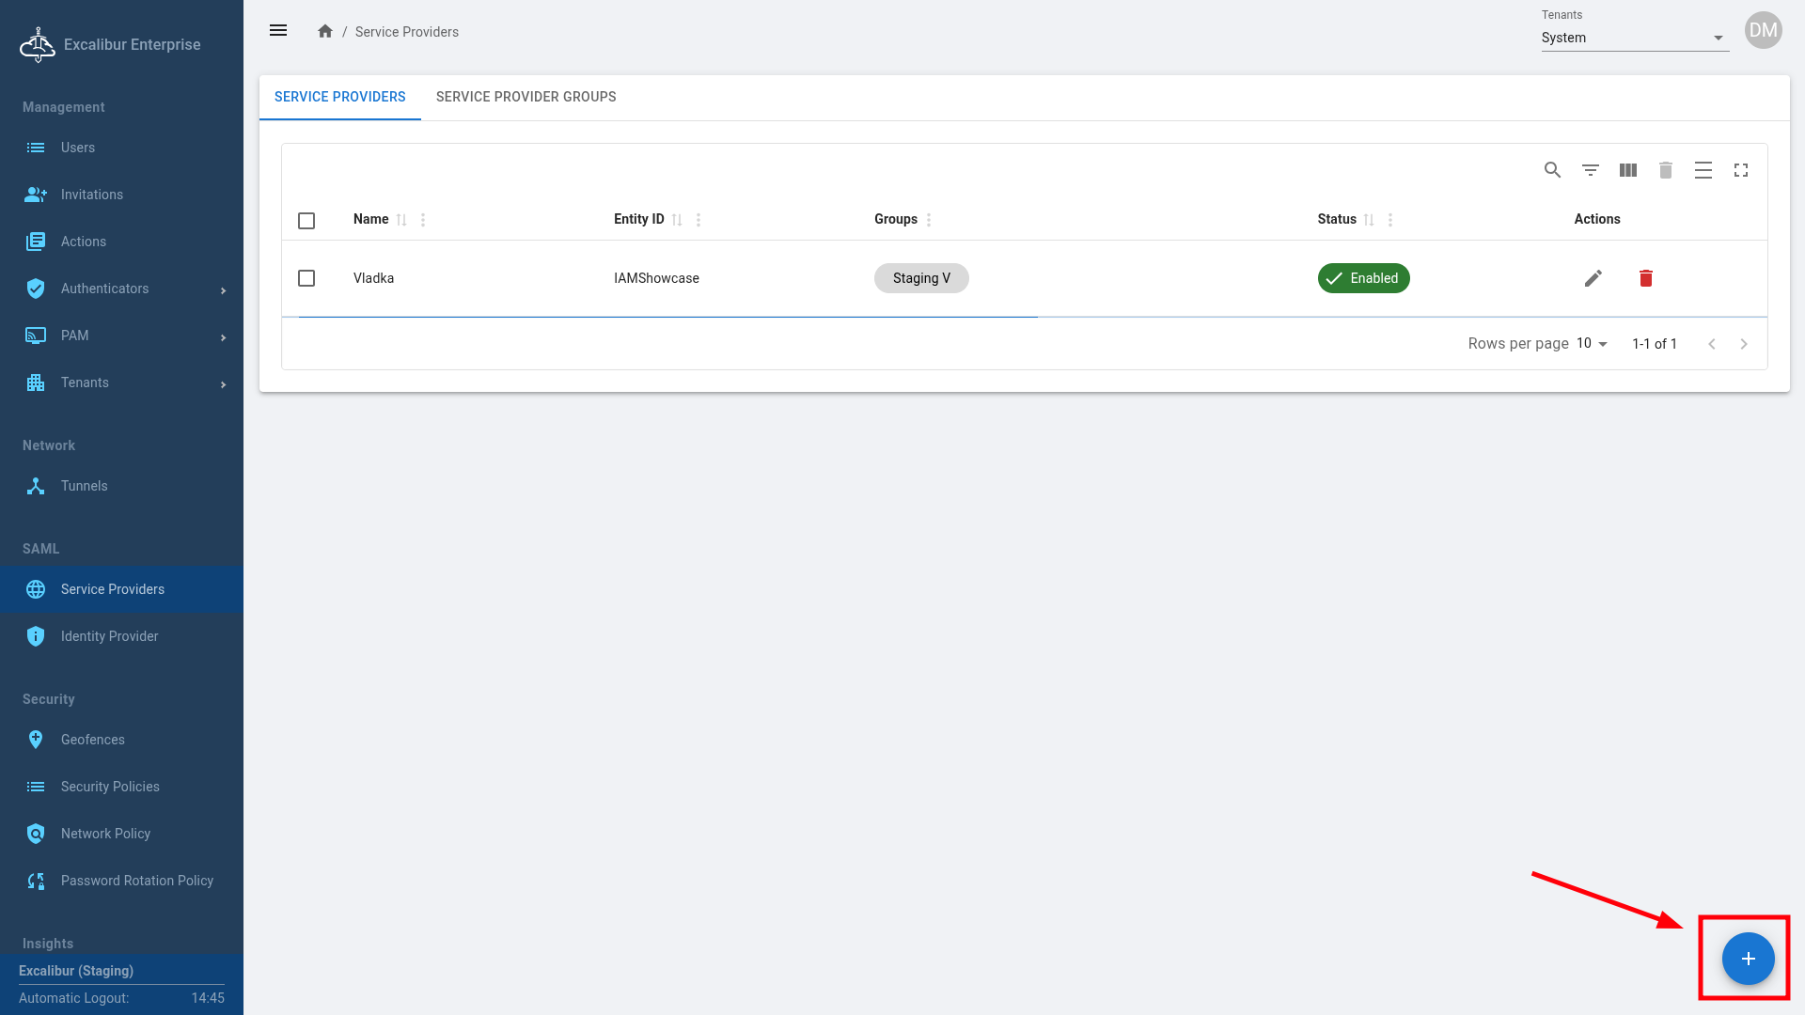This screenshot has width=1805, height=1015.
Task: Click the filter list icon
Action: [x=1590, y=170]
